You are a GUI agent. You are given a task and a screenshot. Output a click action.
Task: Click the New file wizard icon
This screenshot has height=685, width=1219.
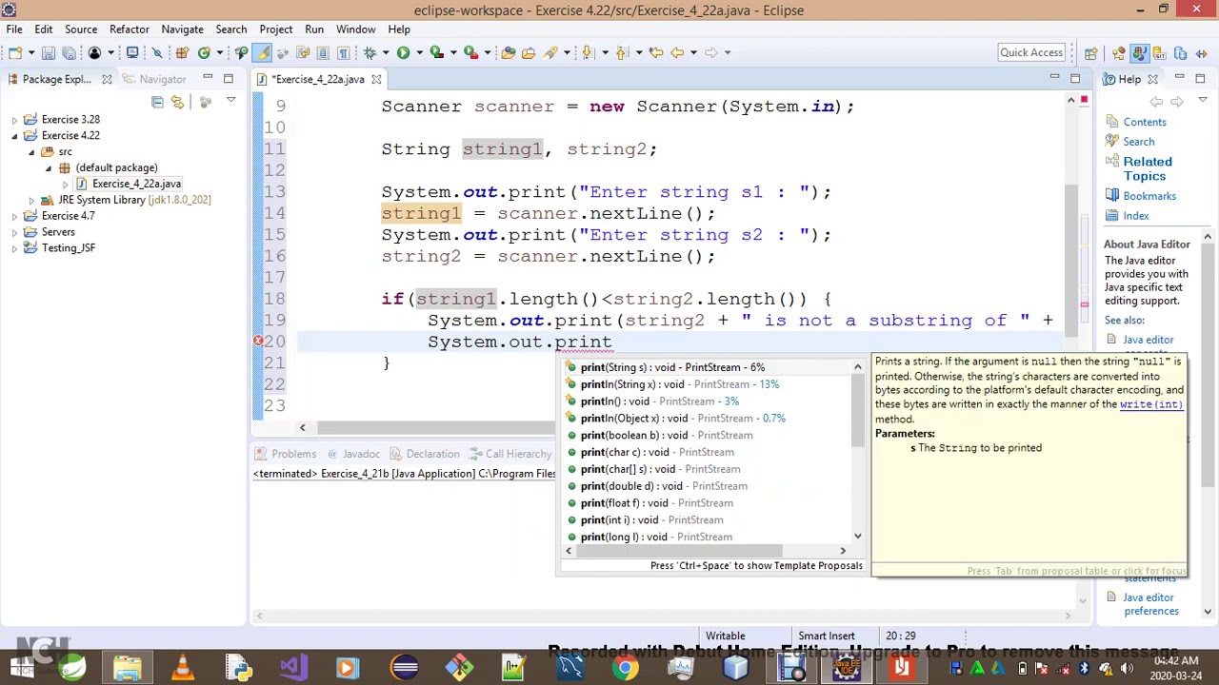tap(15, 52)
